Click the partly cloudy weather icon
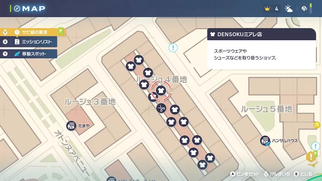The height and width of the screenshot is (181, 322). coord(289,9)
